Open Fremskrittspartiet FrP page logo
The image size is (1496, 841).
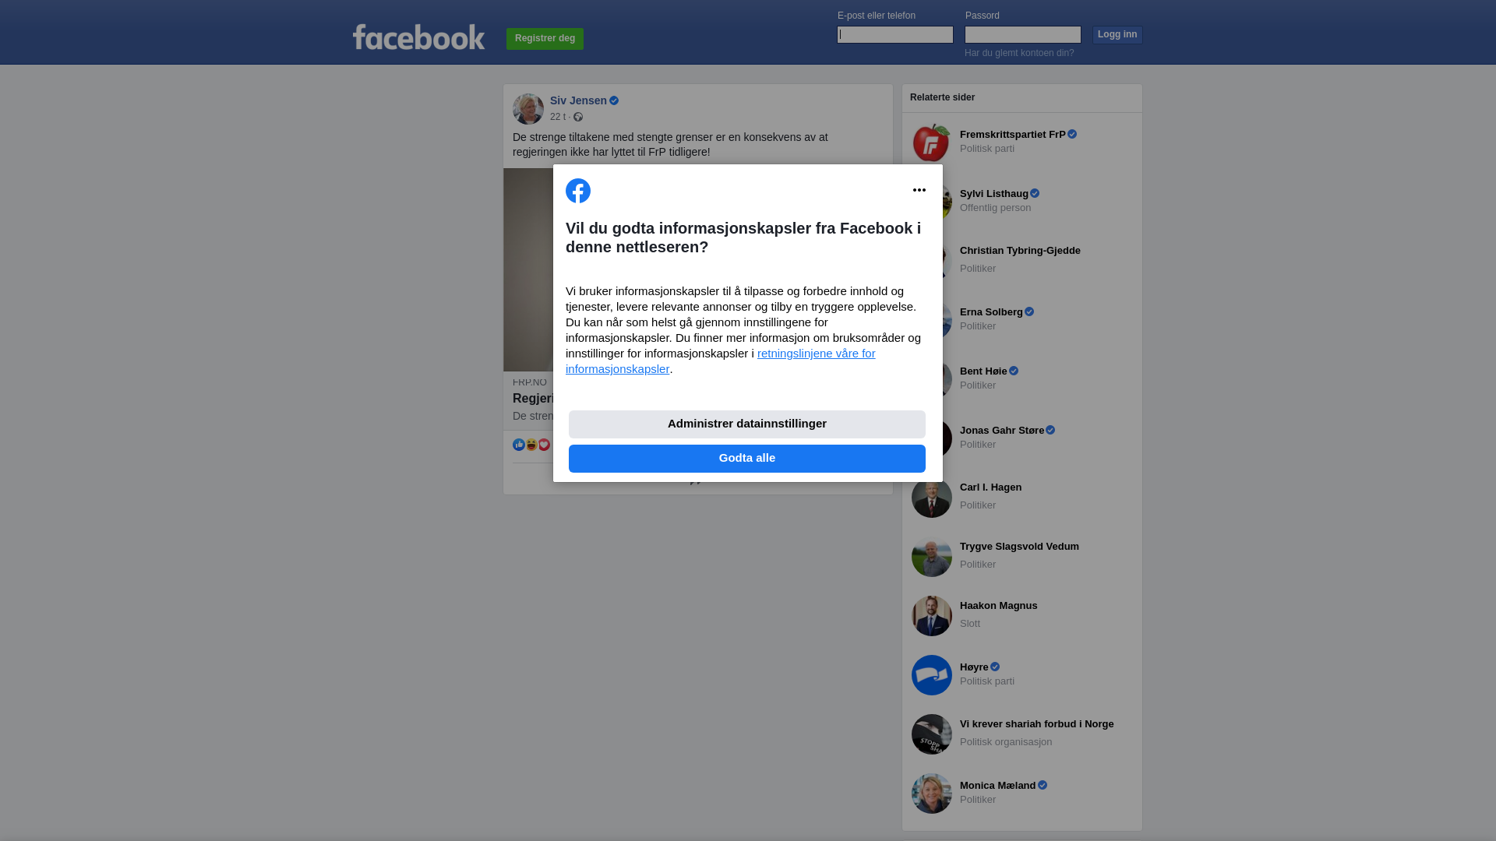(932, 143)
